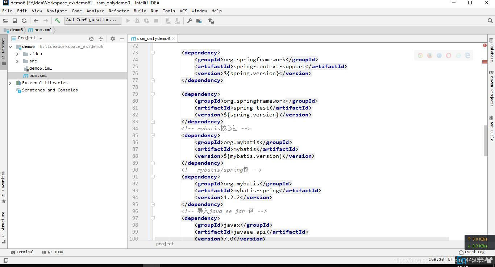Open the Refactor menu
The height and width of the screenshot is (267, 495).
tap(118, 11)
